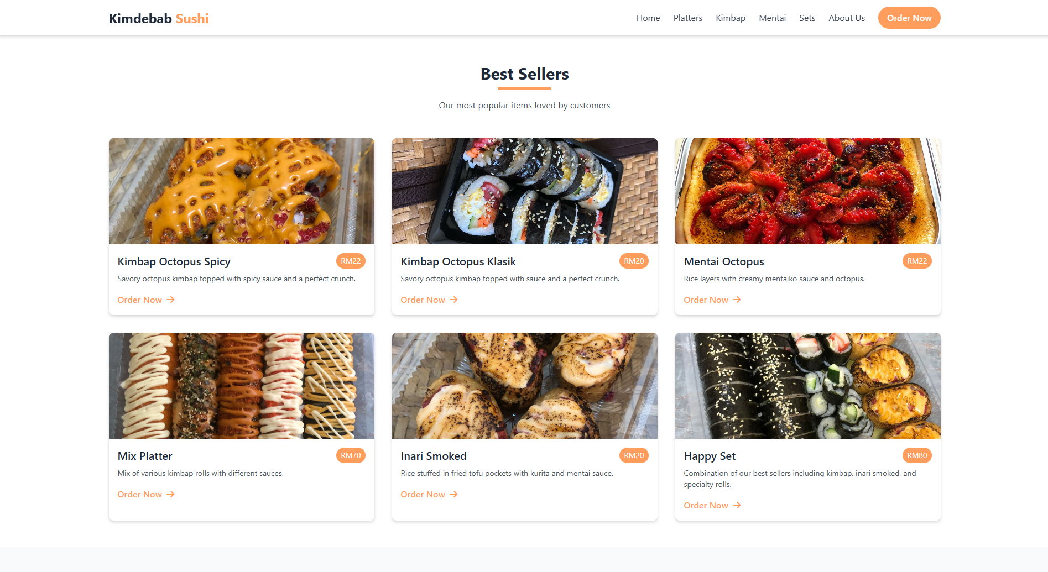The width and height of the screenshot is (1048, 572).
Task: Select Kimbap in the navigation bar
Action: point(730,18)
